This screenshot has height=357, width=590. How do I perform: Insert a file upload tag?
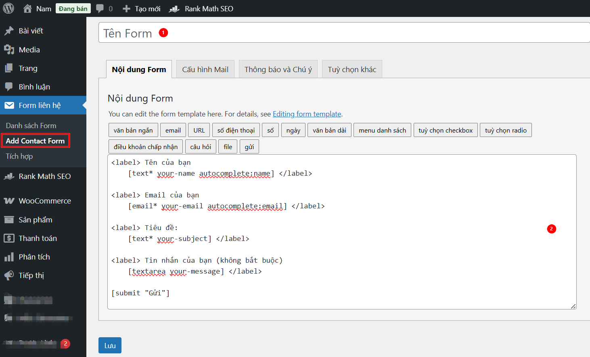pyautogui.click(x=228, y=147)
